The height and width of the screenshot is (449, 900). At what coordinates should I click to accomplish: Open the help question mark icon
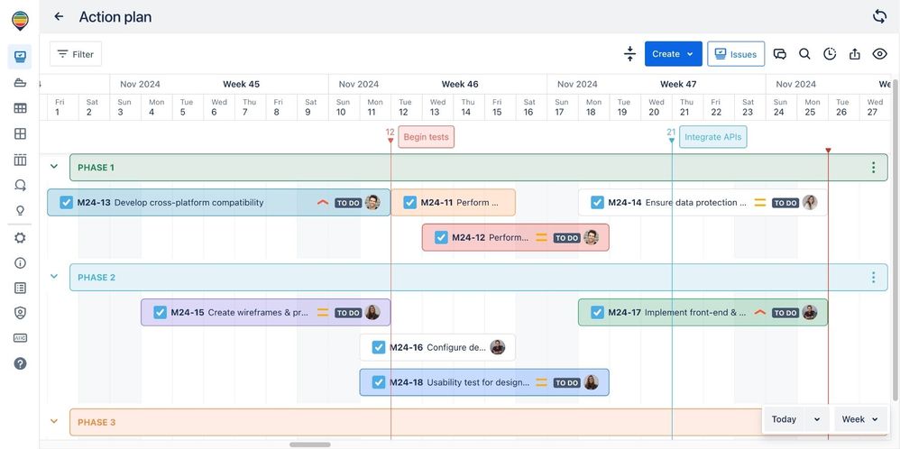[x=20, y=363]
